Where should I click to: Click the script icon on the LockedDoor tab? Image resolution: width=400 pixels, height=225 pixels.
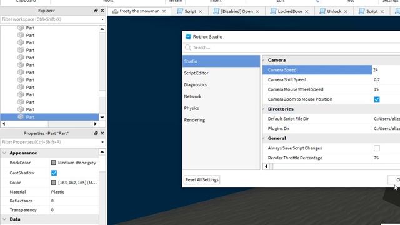(x=273, y=11)
